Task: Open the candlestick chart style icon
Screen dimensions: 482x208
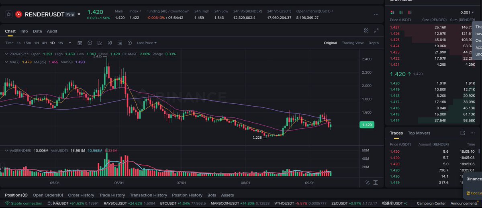Action: point(109,43)
